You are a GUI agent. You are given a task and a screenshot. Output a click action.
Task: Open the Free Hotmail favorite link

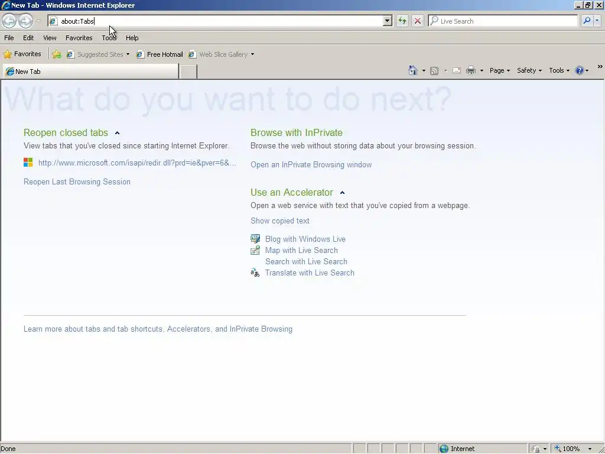(160, 54)
